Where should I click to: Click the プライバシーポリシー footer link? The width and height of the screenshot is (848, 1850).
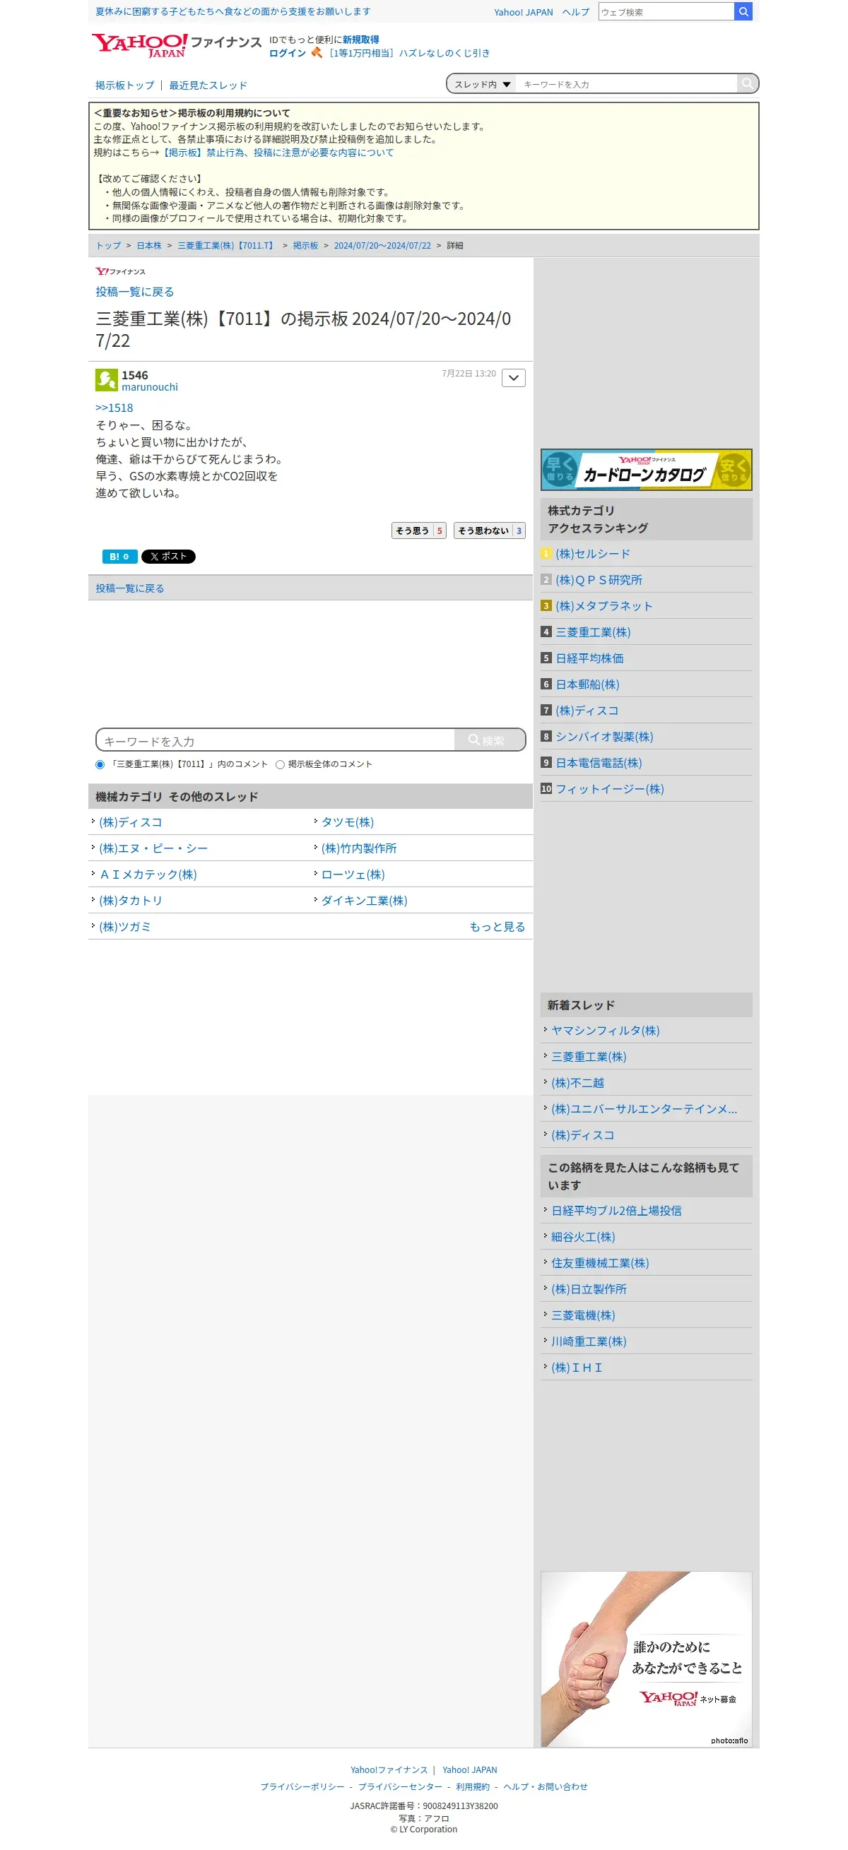302,1787
